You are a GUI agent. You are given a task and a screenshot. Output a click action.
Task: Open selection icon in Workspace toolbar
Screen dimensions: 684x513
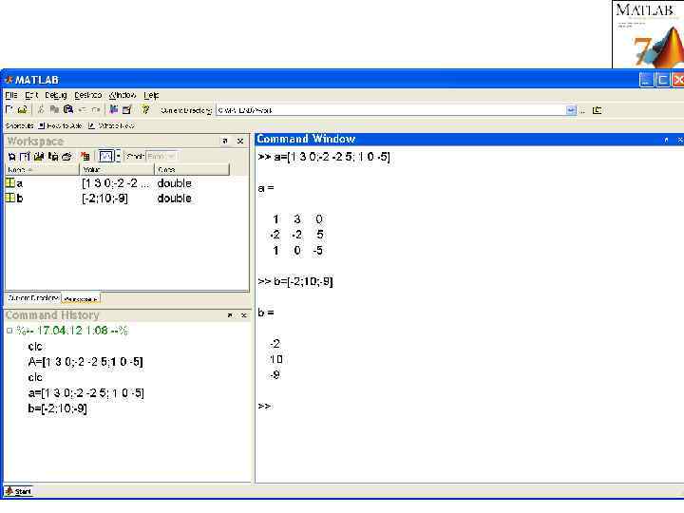(x=25, y=156)
